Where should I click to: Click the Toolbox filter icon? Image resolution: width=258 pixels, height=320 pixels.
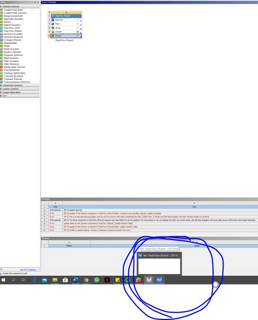1,270
